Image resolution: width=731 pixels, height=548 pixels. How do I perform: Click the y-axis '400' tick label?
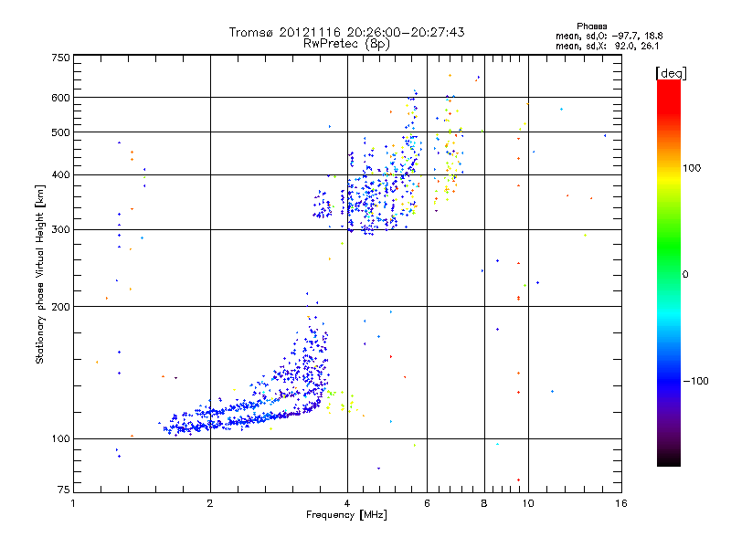point(60,174)
